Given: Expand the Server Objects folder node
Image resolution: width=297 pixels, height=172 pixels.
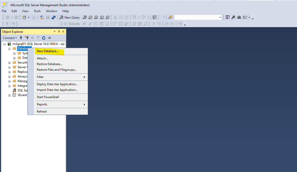Looking at the screenshot, I should pyautogui.click(x=9, y=67).
